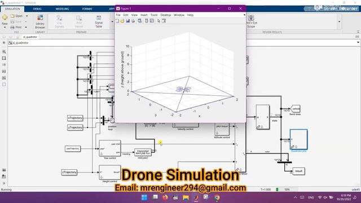The height and width of the screenshot is (203, 361).
Task: Open Firefox from the taskbar
Action: pyautogui.click(x=165, y=197)
